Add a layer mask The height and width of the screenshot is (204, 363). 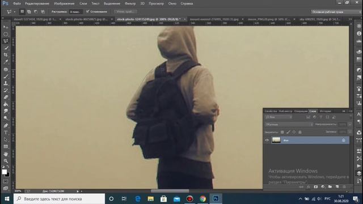click(315, 186)
